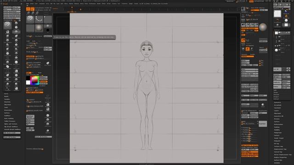
Task: Click the ZBrush application icon in the title bar
Action: (x=1, y=1)
